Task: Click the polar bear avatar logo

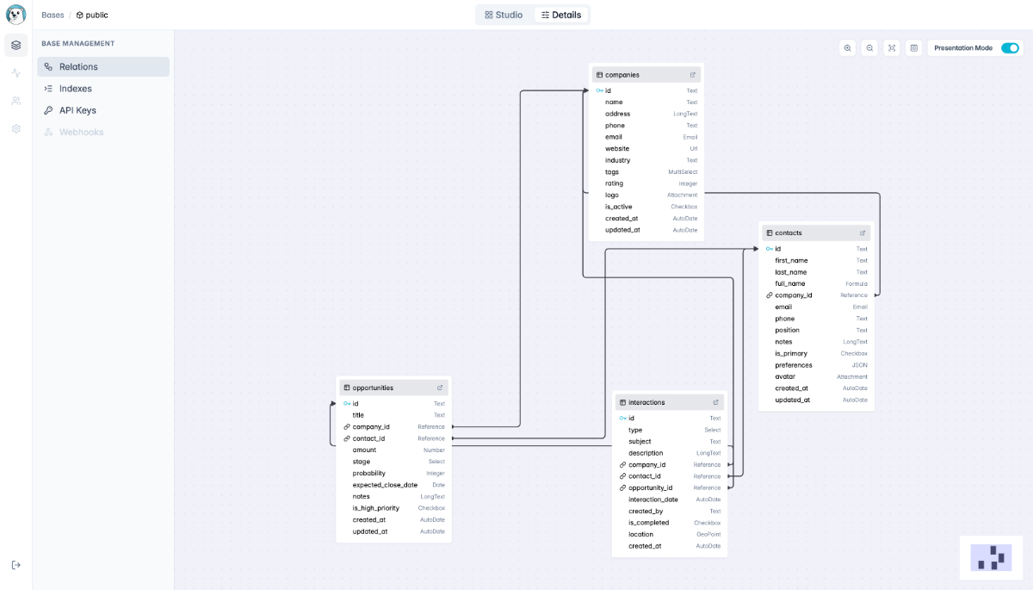Action: tap(15, 15)
